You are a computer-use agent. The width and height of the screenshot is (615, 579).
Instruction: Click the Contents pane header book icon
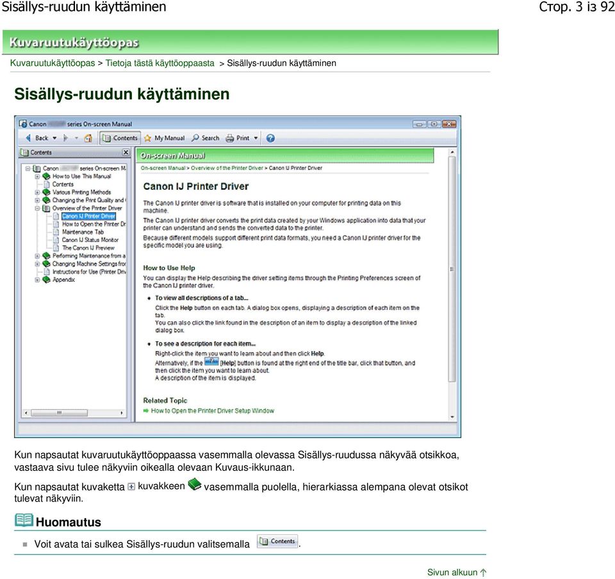click(25, 152)
